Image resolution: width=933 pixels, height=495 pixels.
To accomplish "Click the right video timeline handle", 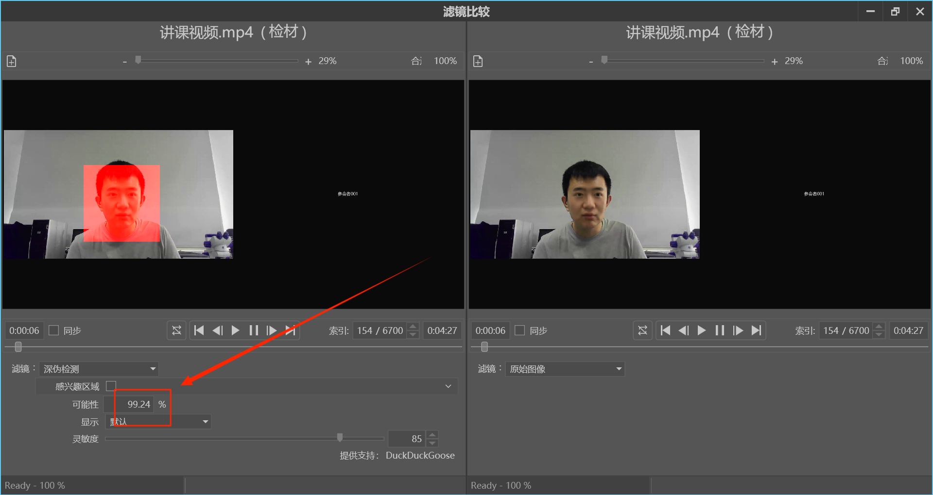I will (x=484, y=347).
